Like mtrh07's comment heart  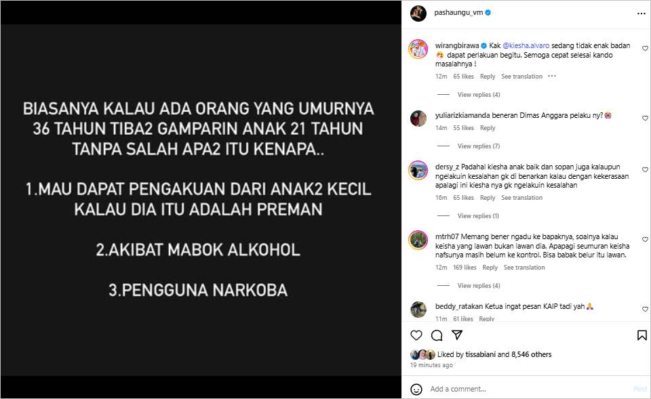(x=645, y=239)
